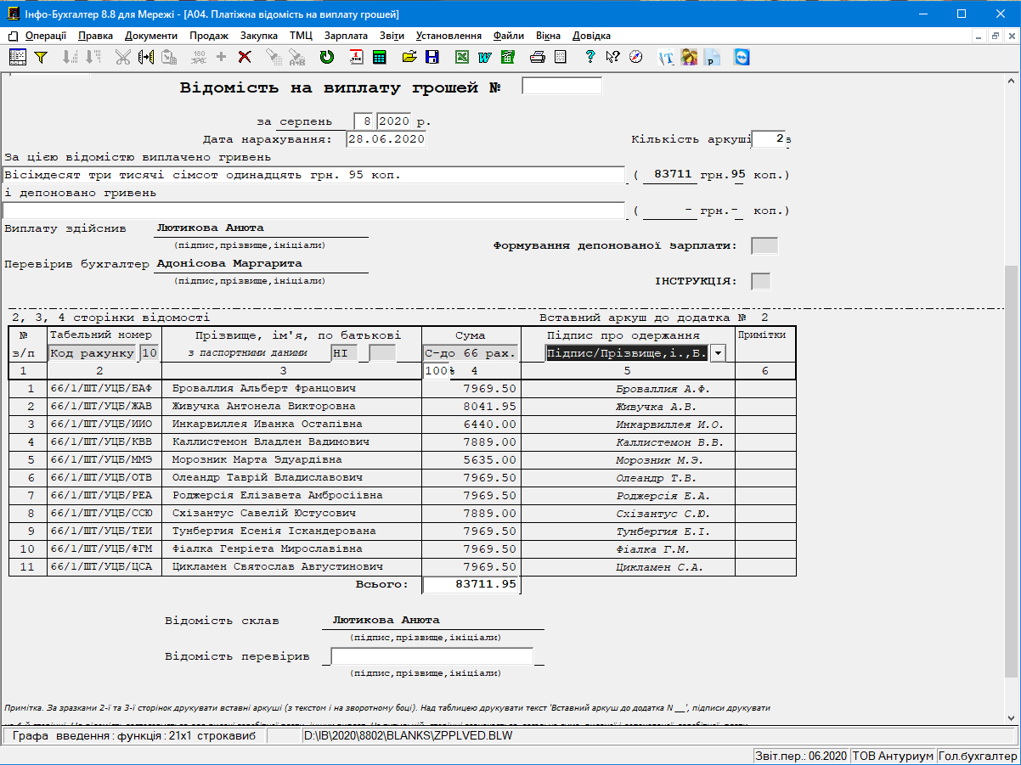This screenshot has height=765, width=1021.
Task: Click the compass navigator icon
Action: 635,57
